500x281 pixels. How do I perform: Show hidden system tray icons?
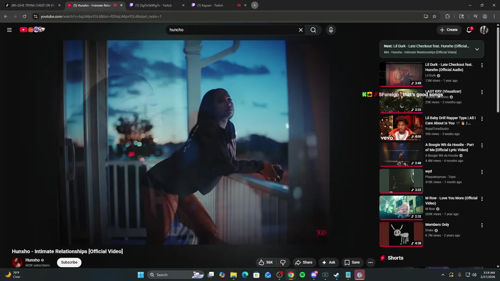click(443, 275)
